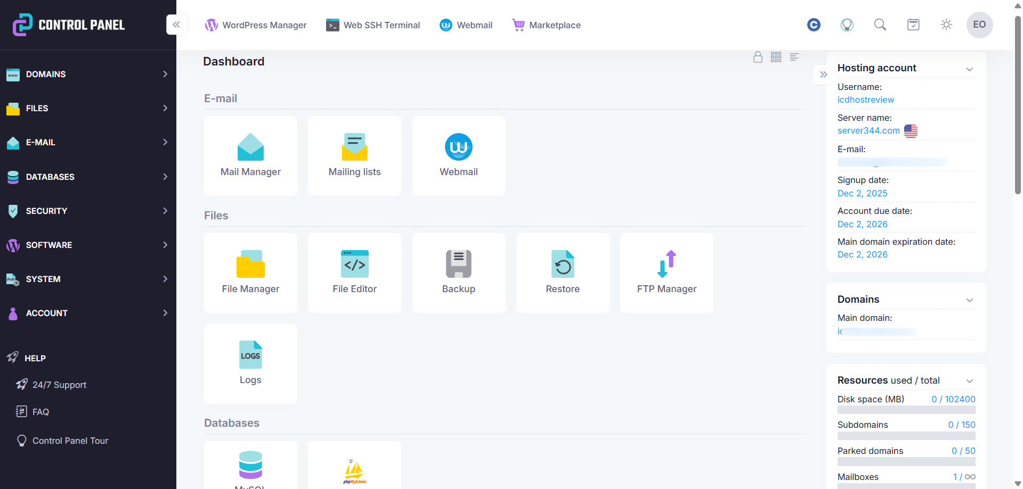
Task: Click server344.com link
Action: click(x=868, y=131)
